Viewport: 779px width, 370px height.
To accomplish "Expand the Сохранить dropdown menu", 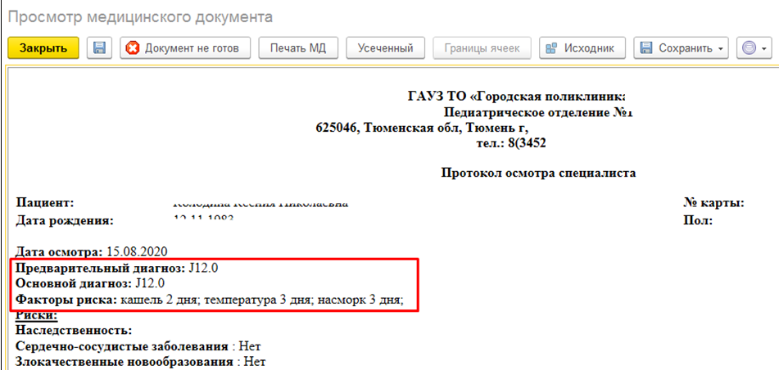I will [x=682, y=48].
